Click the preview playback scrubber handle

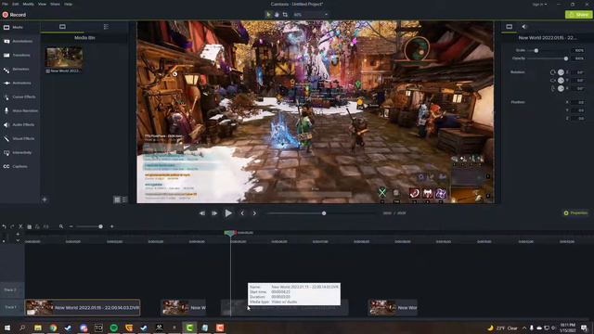(x=324, y=213)
